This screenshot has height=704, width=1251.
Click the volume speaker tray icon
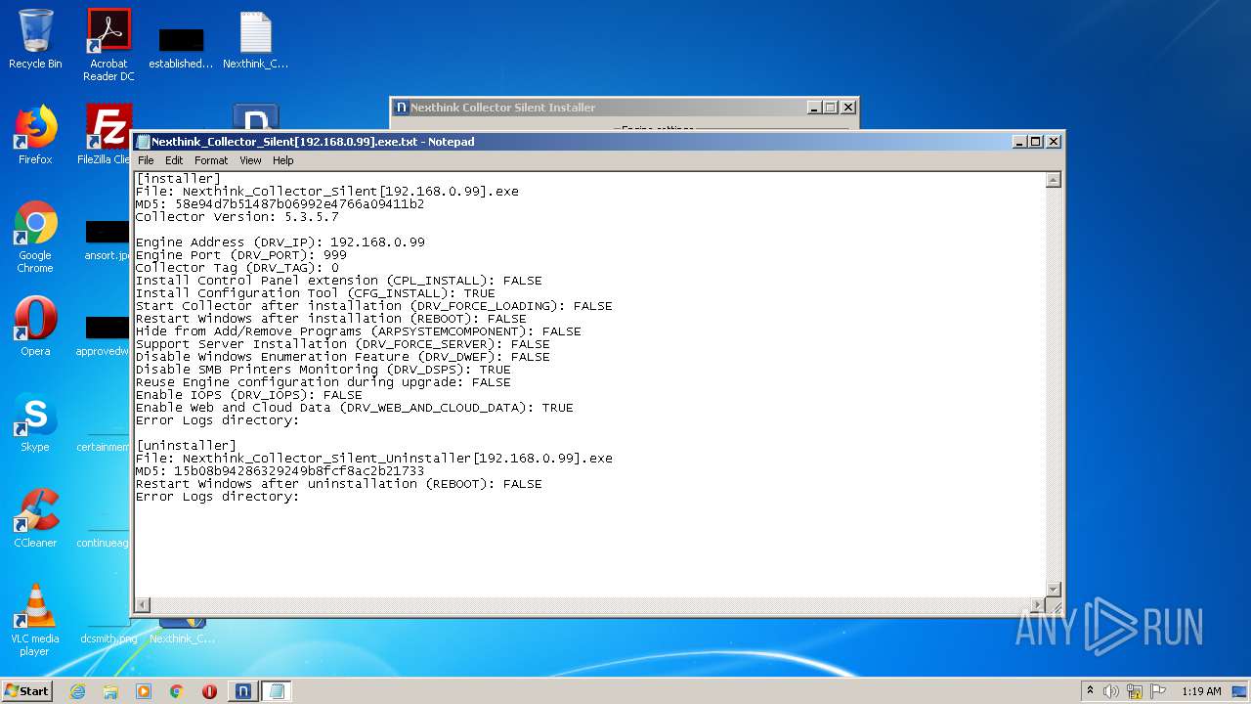pyautogui.click(x=1111, y=691)
